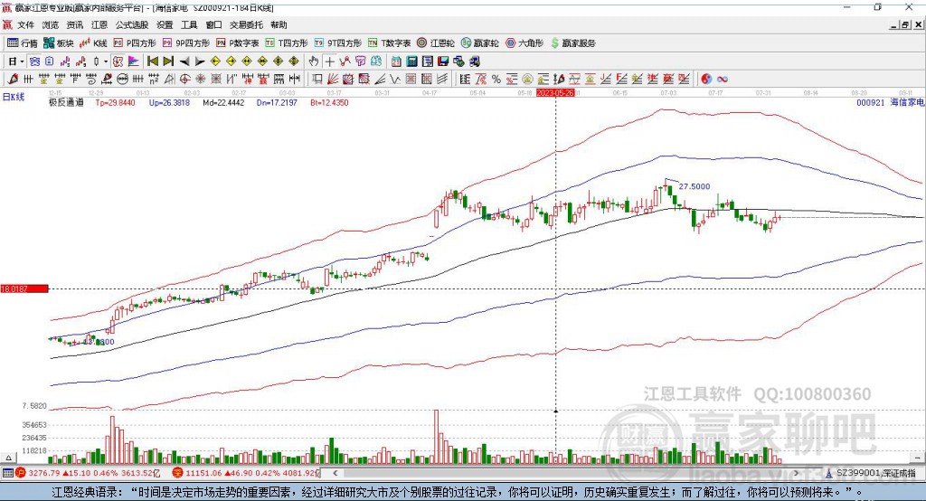
Task: Click the n² square tool icon
Action: point(154,80)
